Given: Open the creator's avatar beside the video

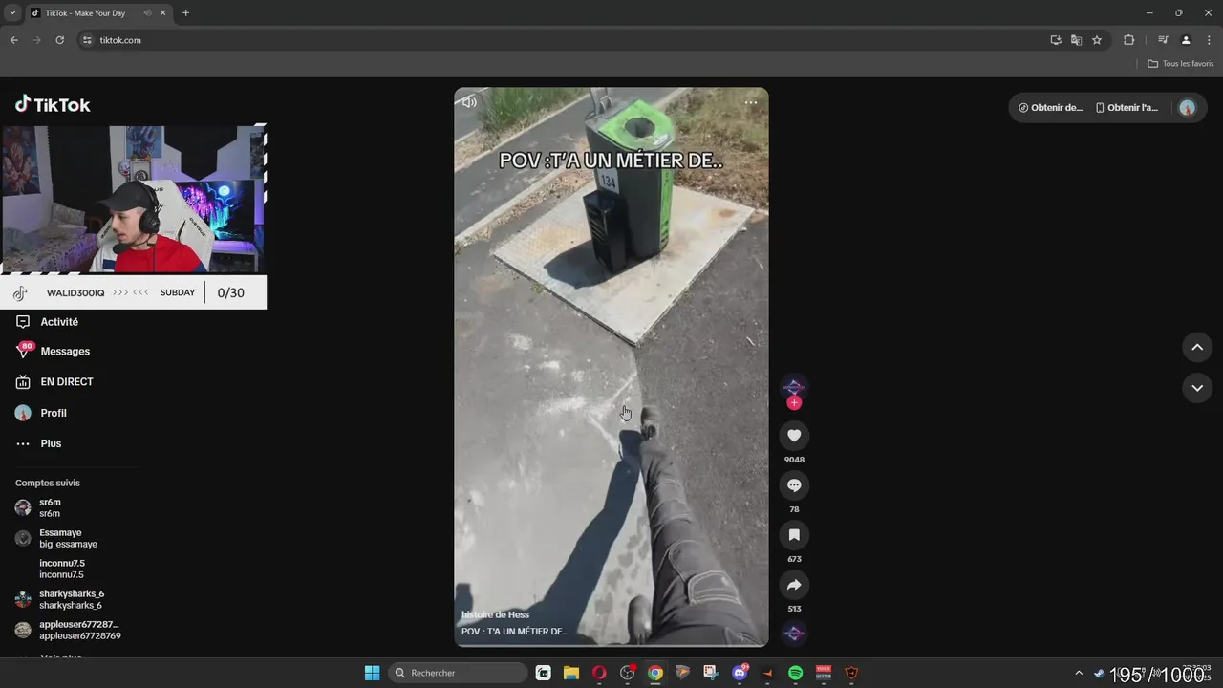Looking at the screenshot, I should click(x=794, y=386).
